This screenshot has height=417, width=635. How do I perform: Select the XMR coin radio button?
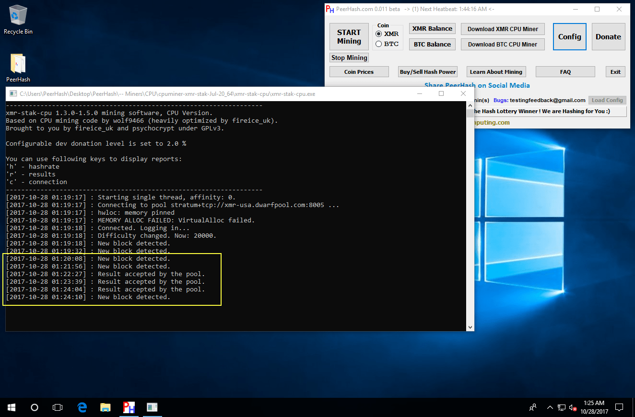379,34
